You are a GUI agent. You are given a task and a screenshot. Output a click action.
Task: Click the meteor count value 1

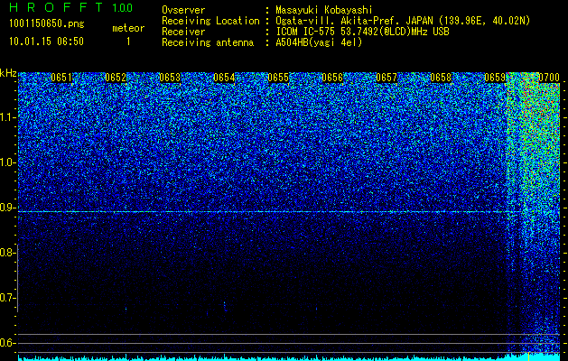(128, 42)
